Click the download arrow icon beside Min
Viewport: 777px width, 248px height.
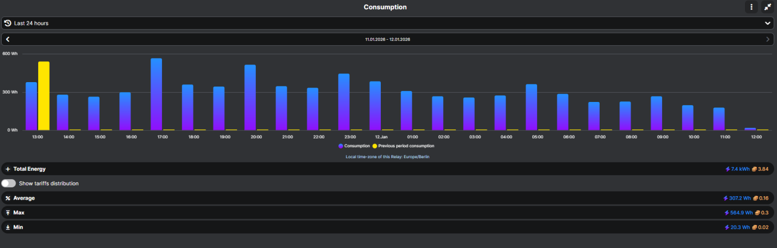click(x=8, y=227)
